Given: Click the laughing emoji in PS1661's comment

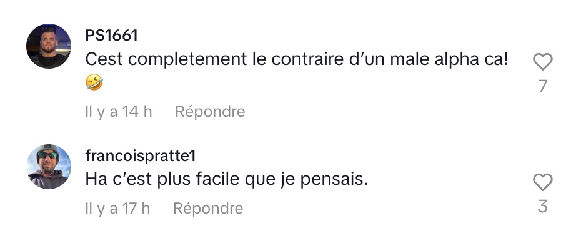Looking at the screenshot, I should [x=94, y=82].
